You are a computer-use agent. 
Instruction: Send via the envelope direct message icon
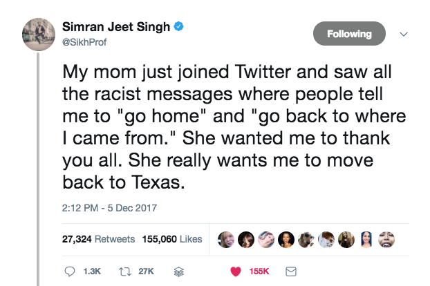[291, 272]
